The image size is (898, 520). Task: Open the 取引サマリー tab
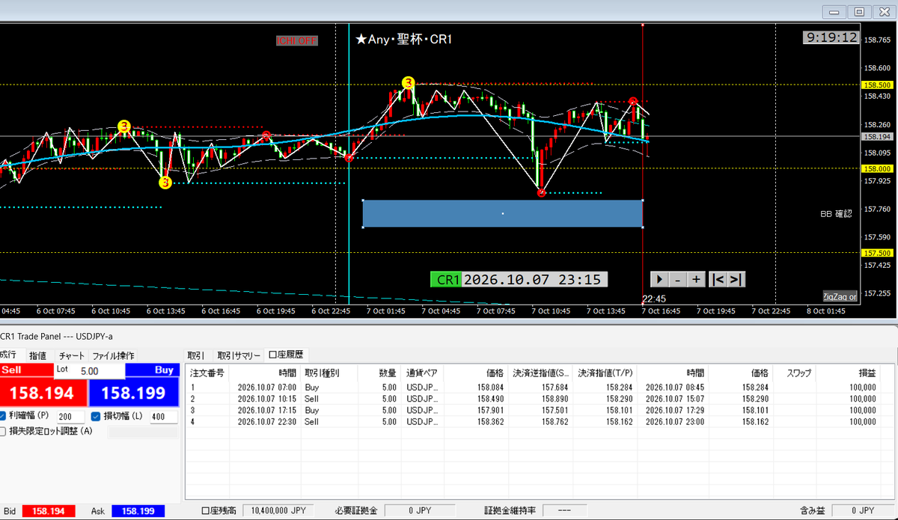tap(239, 355)
